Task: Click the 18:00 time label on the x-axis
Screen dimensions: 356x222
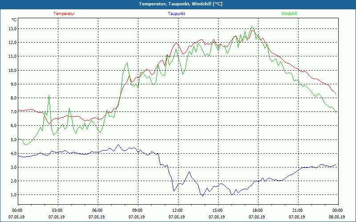Action: pos(258,210)
